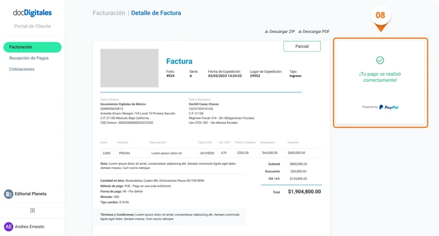
Task: Click the Portal de Cliente subtitle
Action: tap(33, 26)
